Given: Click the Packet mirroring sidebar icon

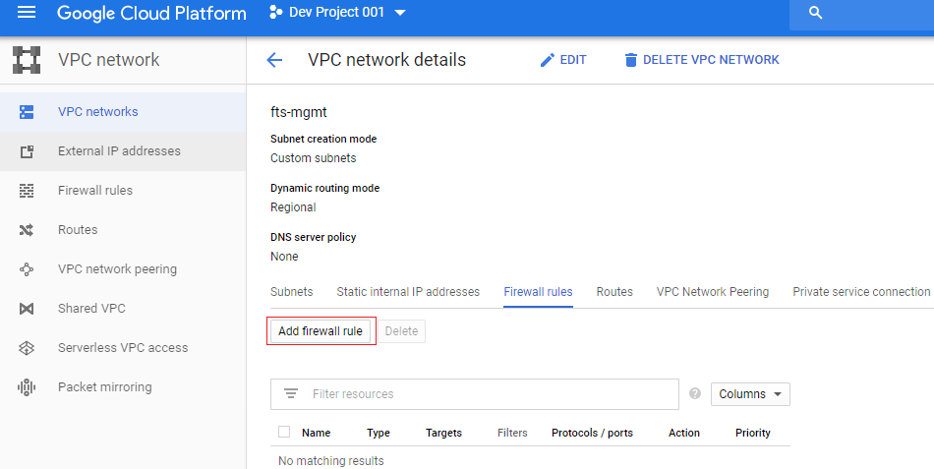Looking at the screenshot, I should click(x=27, y=387).
